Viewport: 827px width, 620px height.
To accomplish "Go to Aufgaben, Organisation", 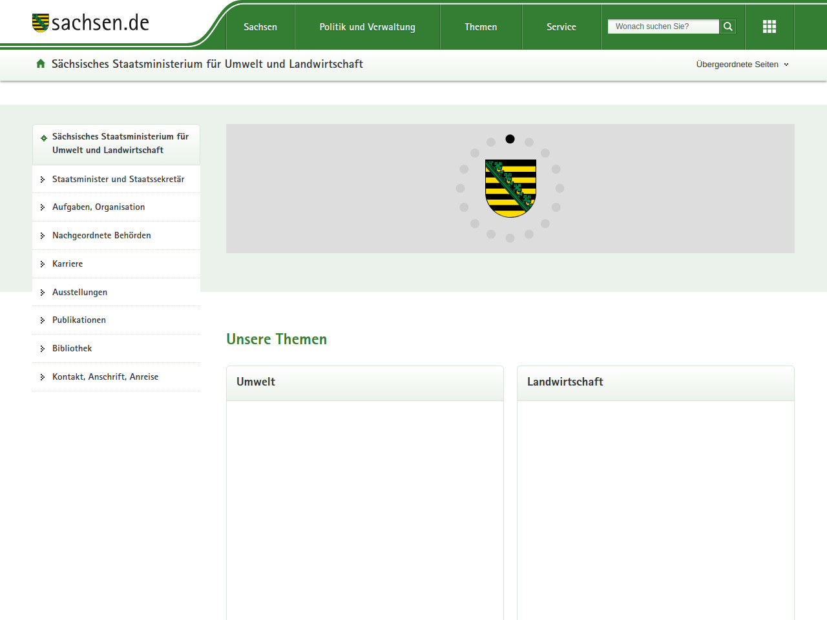I will (98, 207).
